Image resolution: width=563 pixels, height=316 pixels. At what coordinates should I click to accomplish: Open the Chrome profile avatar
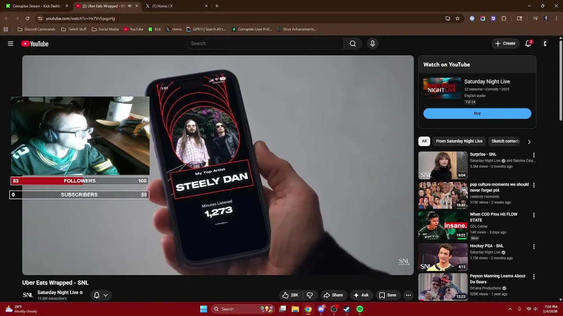pyautogui.click(x=546, y=18)
